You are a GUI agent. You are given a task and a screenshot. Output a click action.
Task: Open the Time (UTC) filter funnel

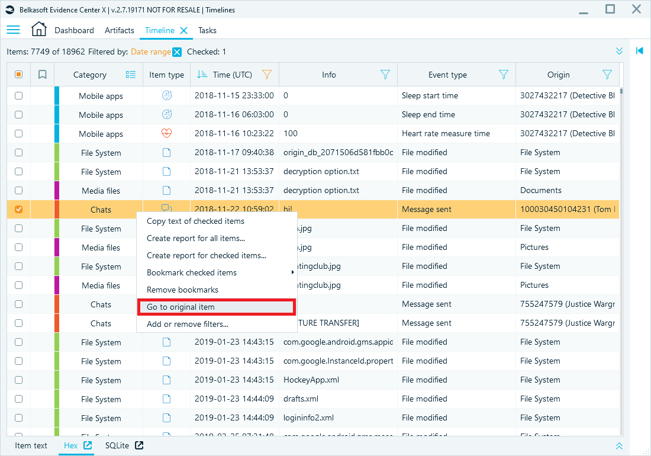[x=267, y=75]
